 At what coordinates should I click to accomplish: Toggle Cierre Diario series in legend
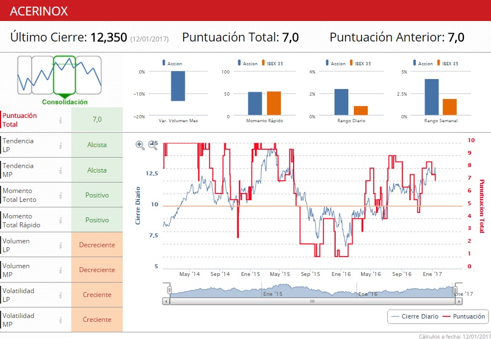(415, 316)
